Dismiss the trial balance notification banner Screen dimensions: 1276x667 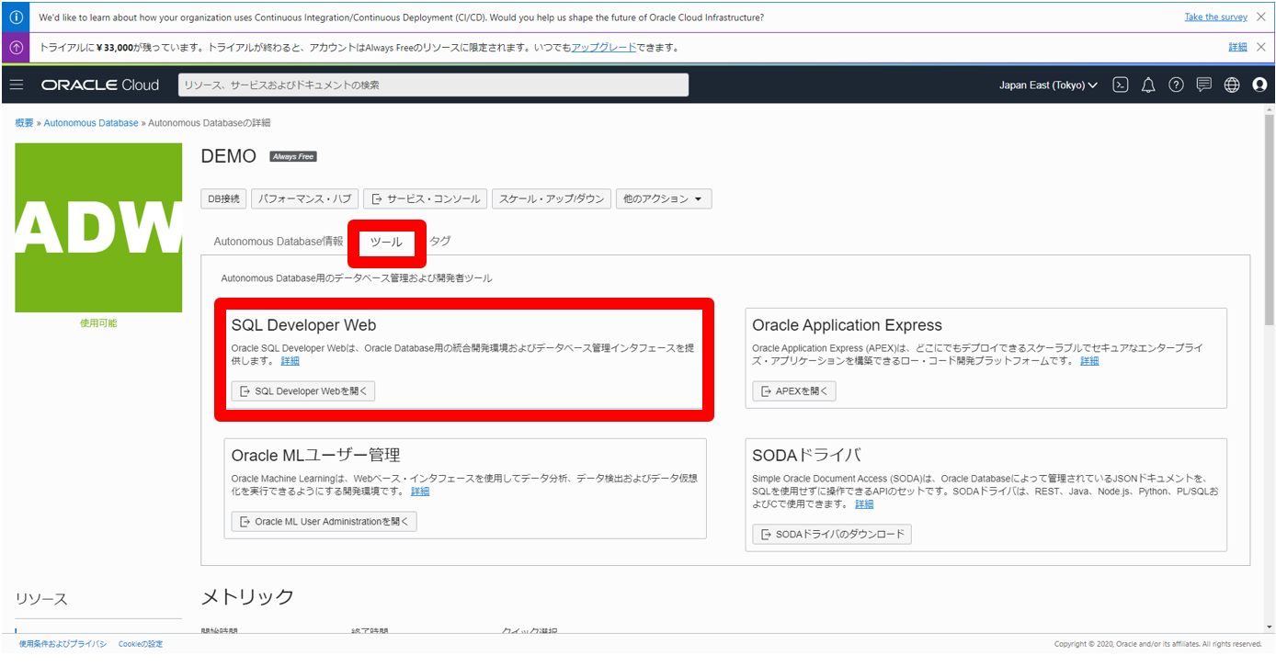tap(1260, 47)
